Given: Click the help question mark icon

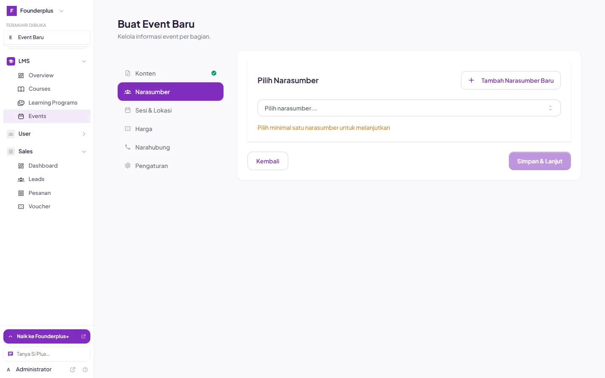Looking at the screenshot, I should pos(85,370).
